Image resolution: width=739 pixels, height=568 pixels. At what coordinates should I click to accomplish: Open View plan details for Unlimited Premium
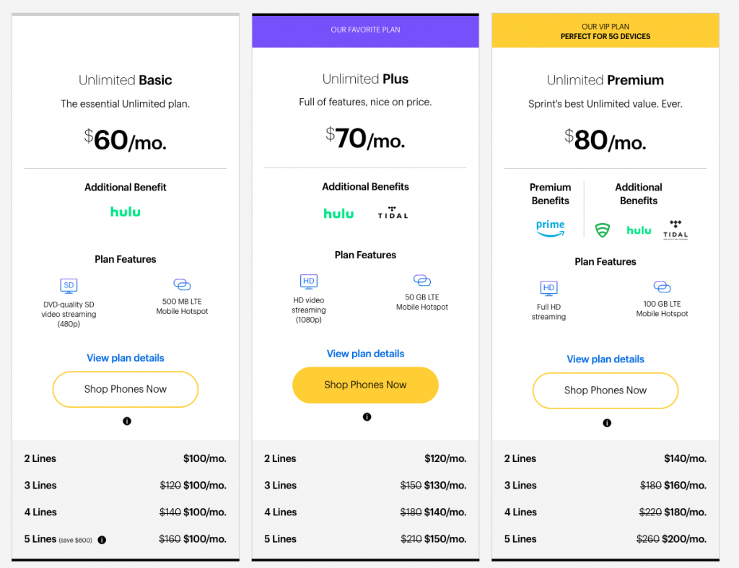[605, 359]
